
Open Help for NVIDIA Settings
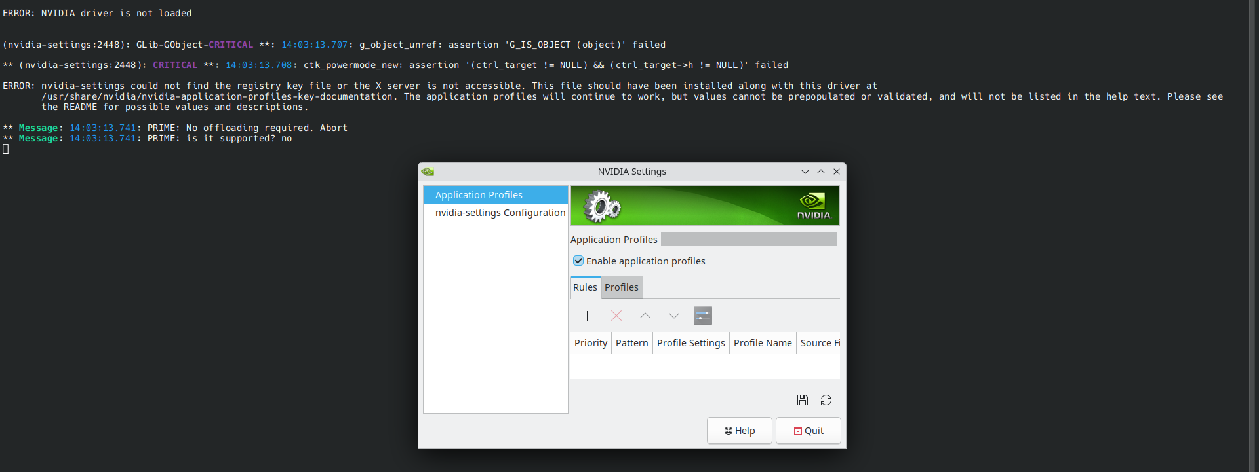tap(740, 431)
